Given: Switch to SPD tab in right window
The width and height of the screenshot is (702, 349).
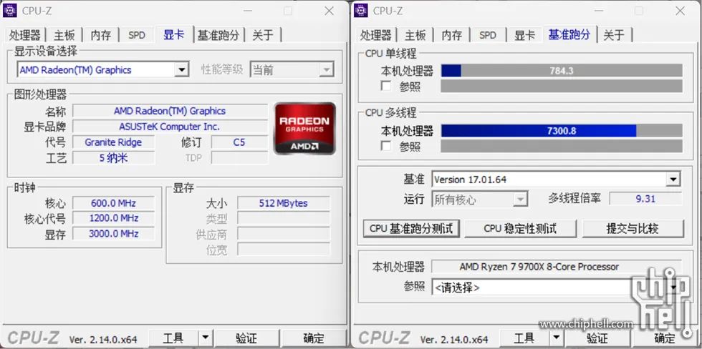Looking at the screenshot, I should coord(488,35).
